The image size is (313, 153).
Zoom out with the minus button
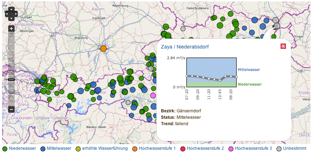[11, 109]
